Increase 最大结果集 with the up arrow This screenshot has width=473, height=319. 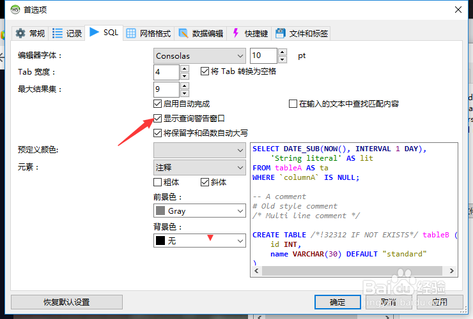pos(185,86)
